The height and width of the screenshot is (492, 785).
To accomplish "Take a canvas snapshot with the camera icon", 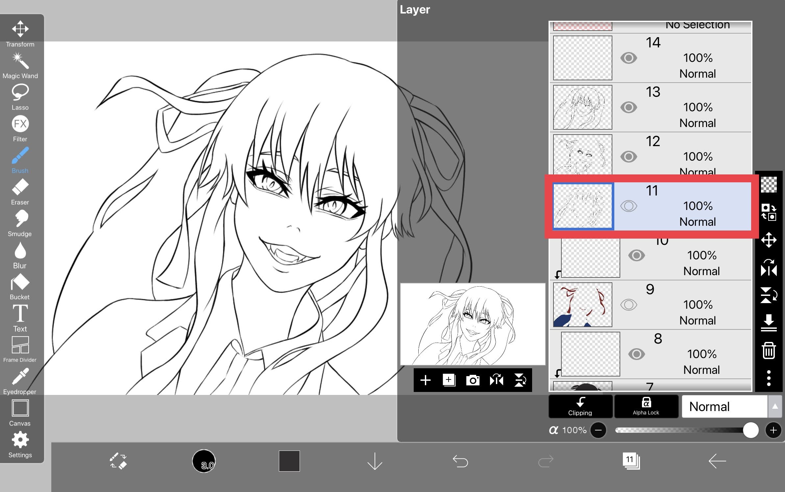I will coord(473,380).
